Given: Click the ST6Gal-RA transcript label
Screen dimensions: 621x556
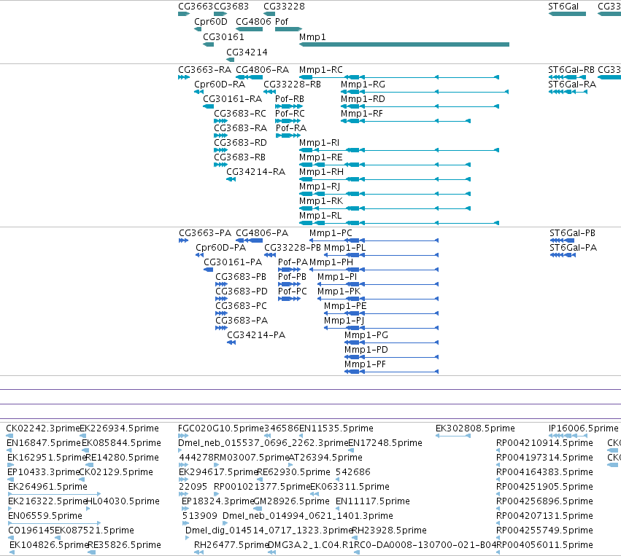Looking at the screenshot, I should pyautogui.click(x=572, y=85).
